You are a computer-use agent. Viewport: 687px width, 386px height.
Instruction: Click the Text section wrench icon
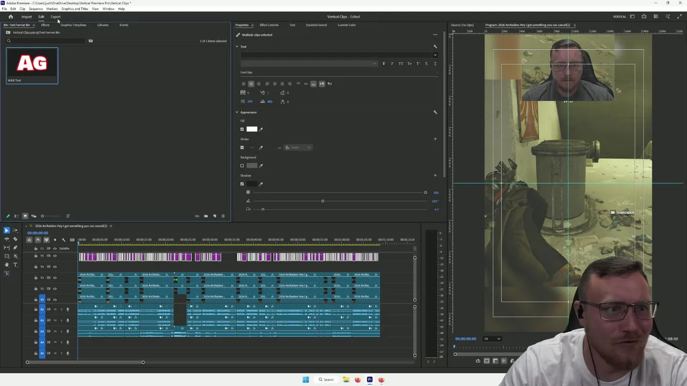(x=435, y=47)
